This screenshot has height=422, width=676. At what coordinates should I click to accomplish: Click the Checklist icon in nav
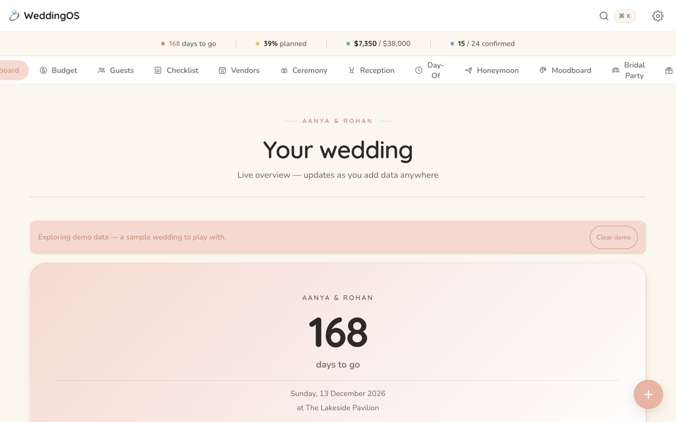(x=158, y=70)
